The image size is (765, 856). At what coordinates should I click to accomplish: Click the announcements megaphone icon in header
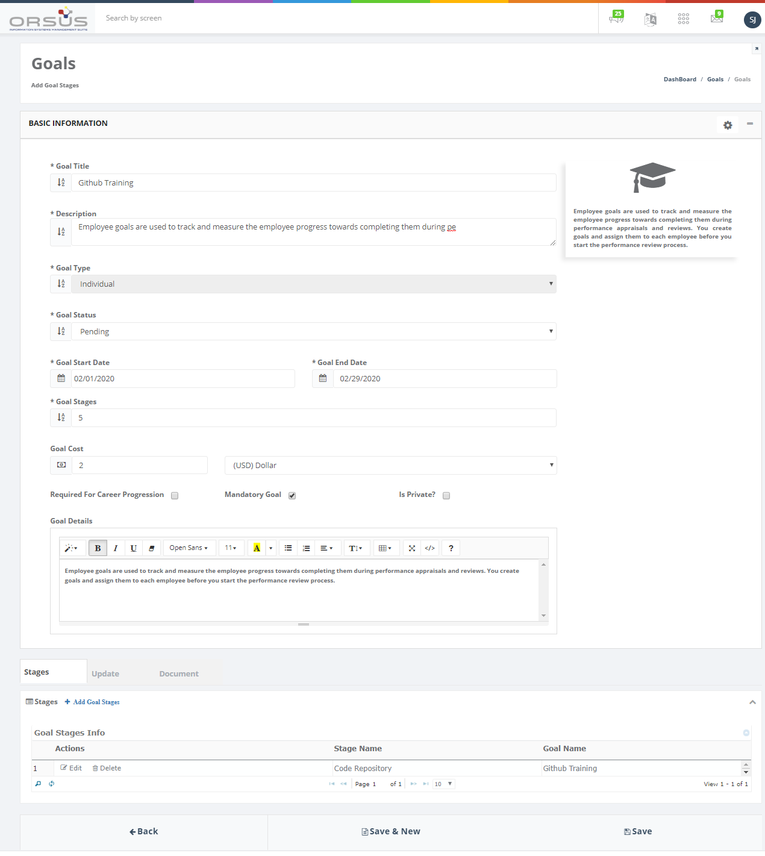point(616,19)
